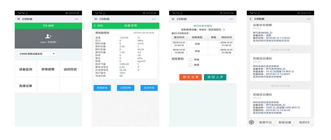Open the 设备监测 grid tile
This screenshot has width=331, height=140.
[x=26, y=69]
